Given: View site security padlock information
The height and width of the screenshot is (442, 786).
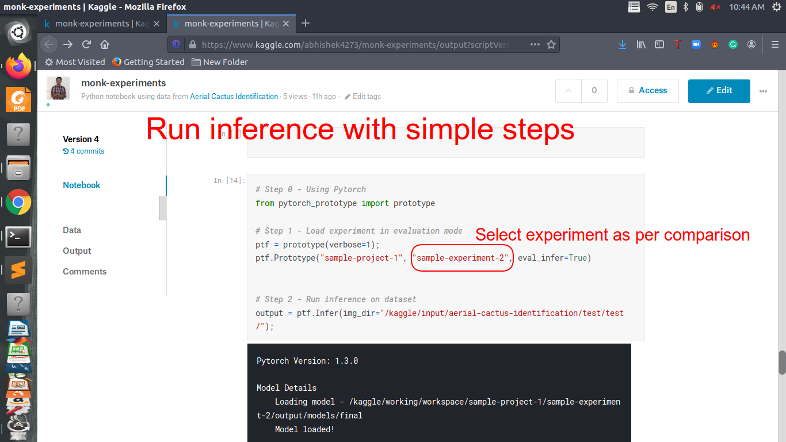Looking at the screenshot, I should (x=192, y=44).
